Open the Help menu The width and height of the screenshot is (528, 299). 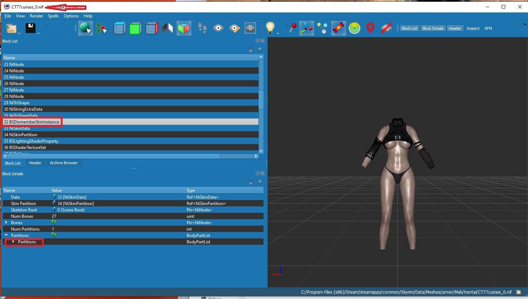(x=88, y=16)
